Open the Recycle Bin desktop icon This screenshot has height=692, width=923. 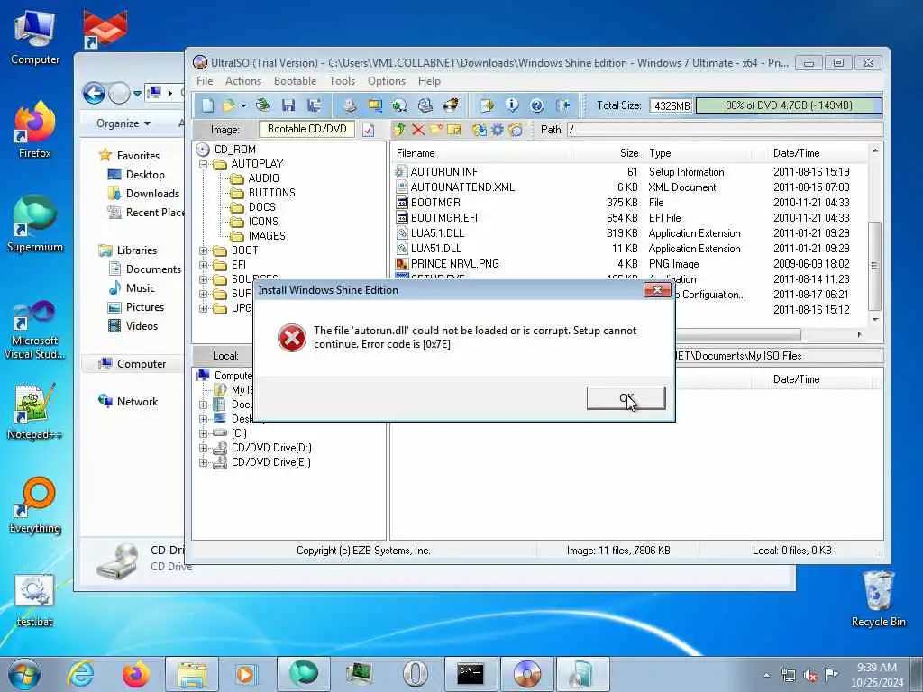click(x=878, y=599)
